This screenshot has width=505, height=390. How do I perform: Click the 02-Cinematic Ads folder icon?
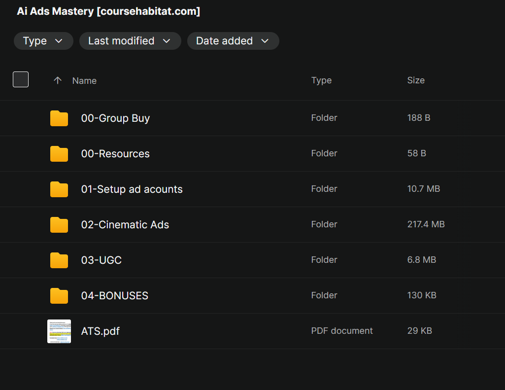click(x=59, y=225)
